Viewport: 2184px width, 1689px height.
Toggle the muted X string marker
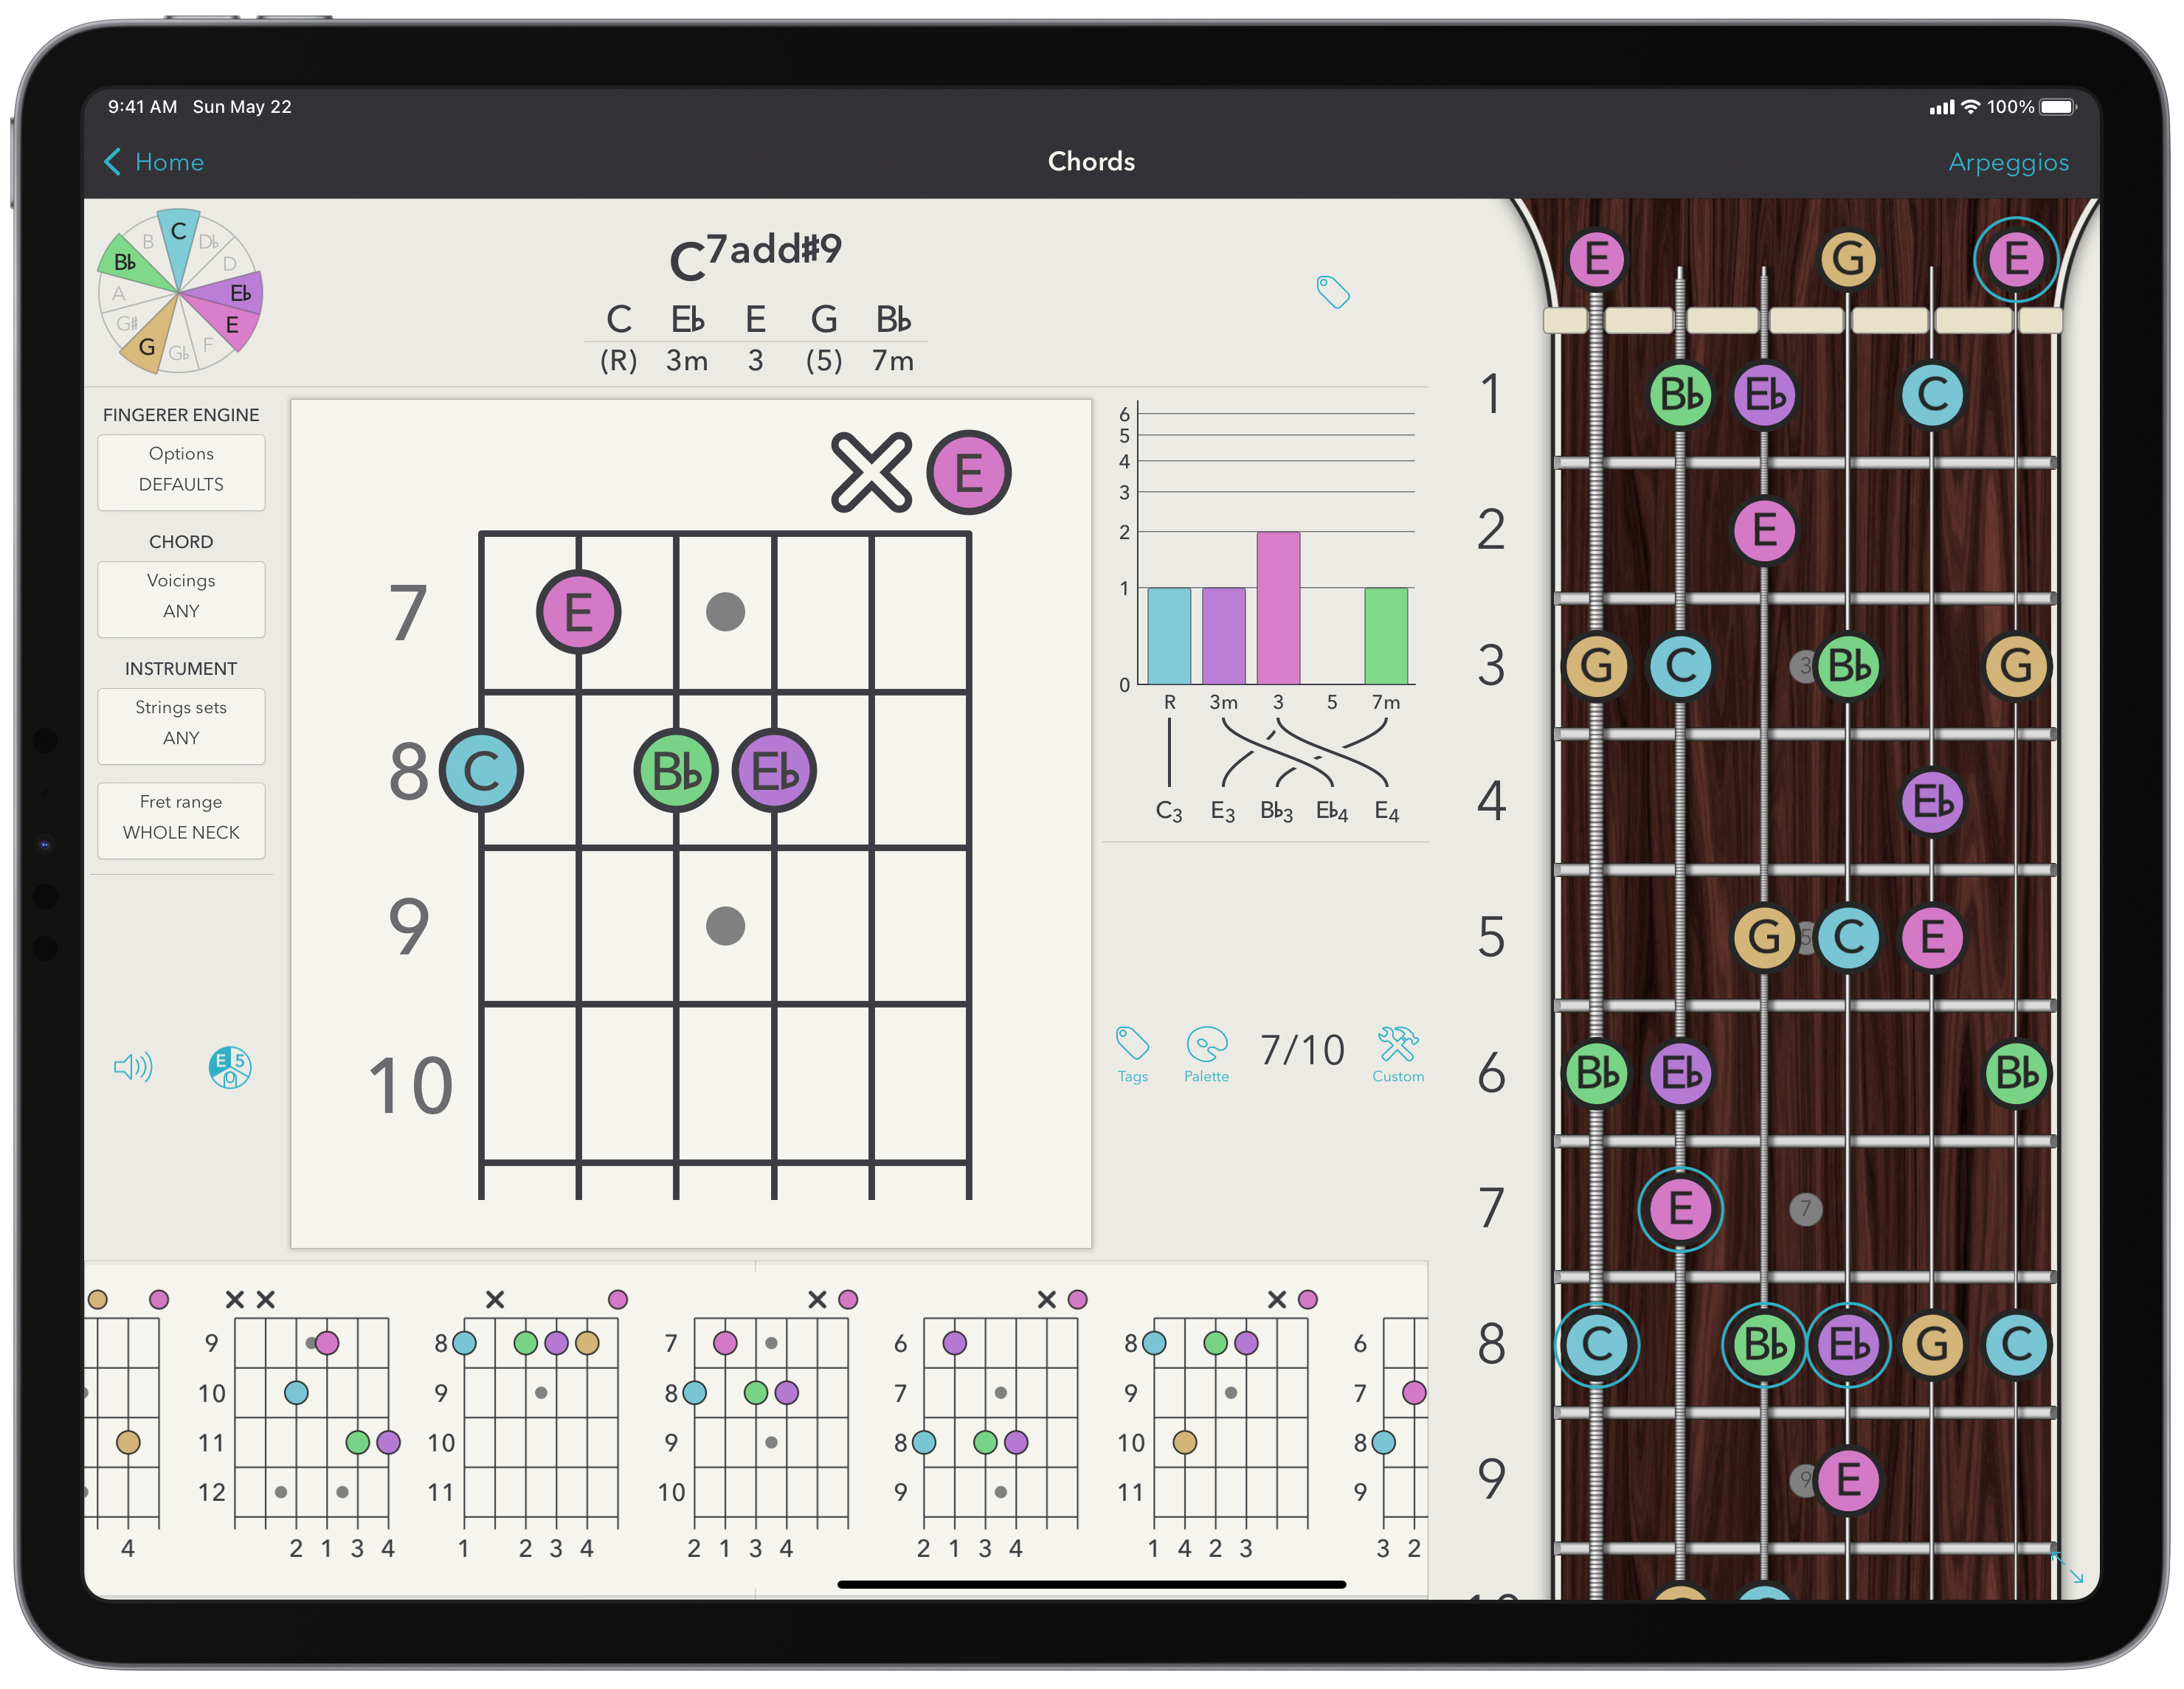(x=871, y=473)
